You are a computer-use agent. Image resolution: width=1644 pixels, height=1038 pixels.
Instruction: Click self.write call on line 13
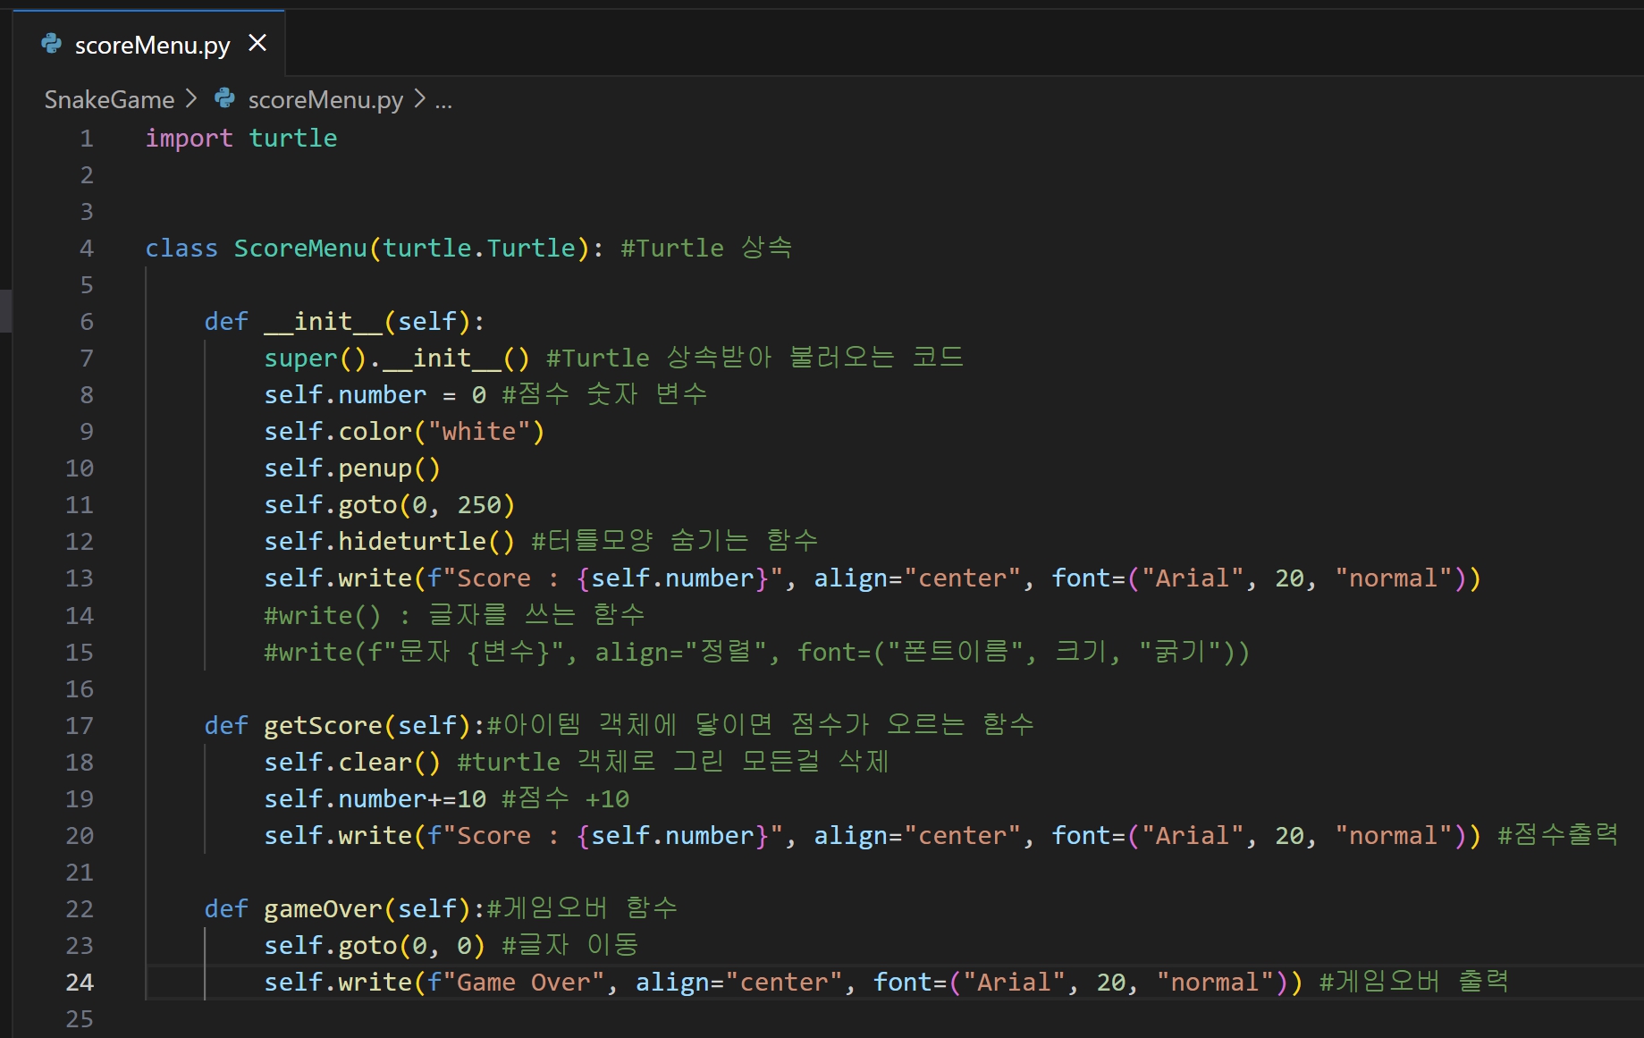point(873,578)
